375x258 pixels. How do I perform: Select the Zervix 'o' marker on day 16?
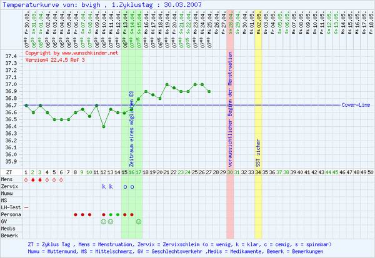click(132, 186)
